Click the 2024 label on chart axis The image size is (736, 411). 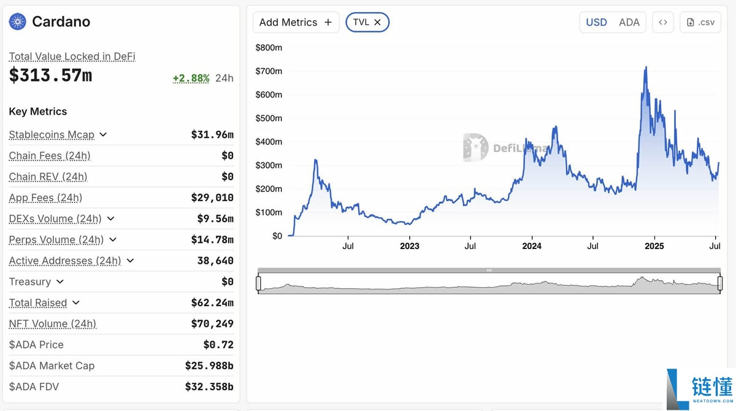pyautogui.click(x=532, y=247)
